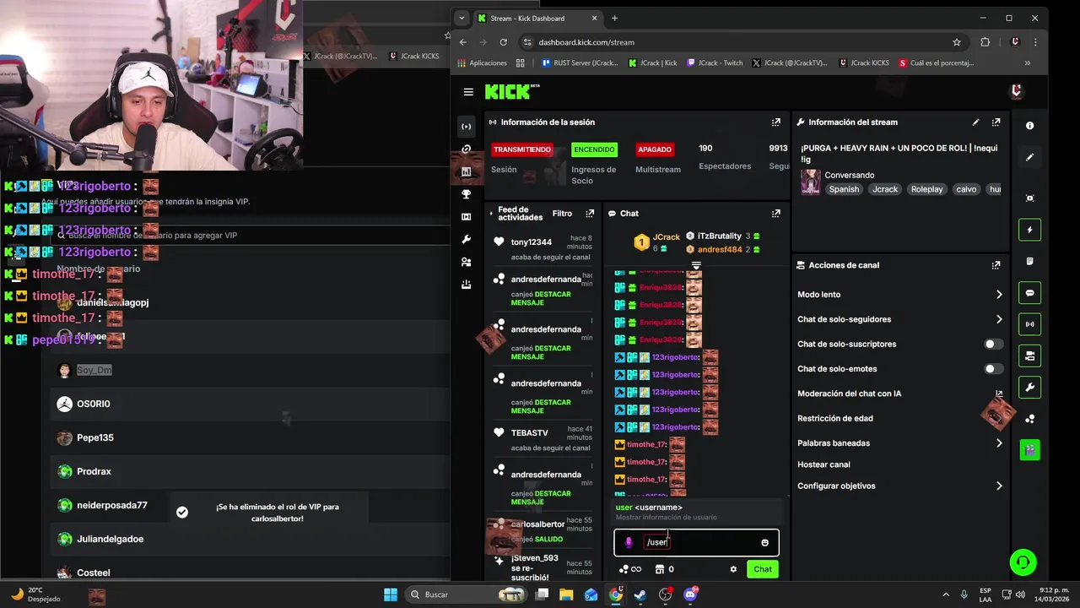Viewport: 1080px width, 608px height.
Task: Open the trophy achievements icon in sidebar
Action: [466, 194]
